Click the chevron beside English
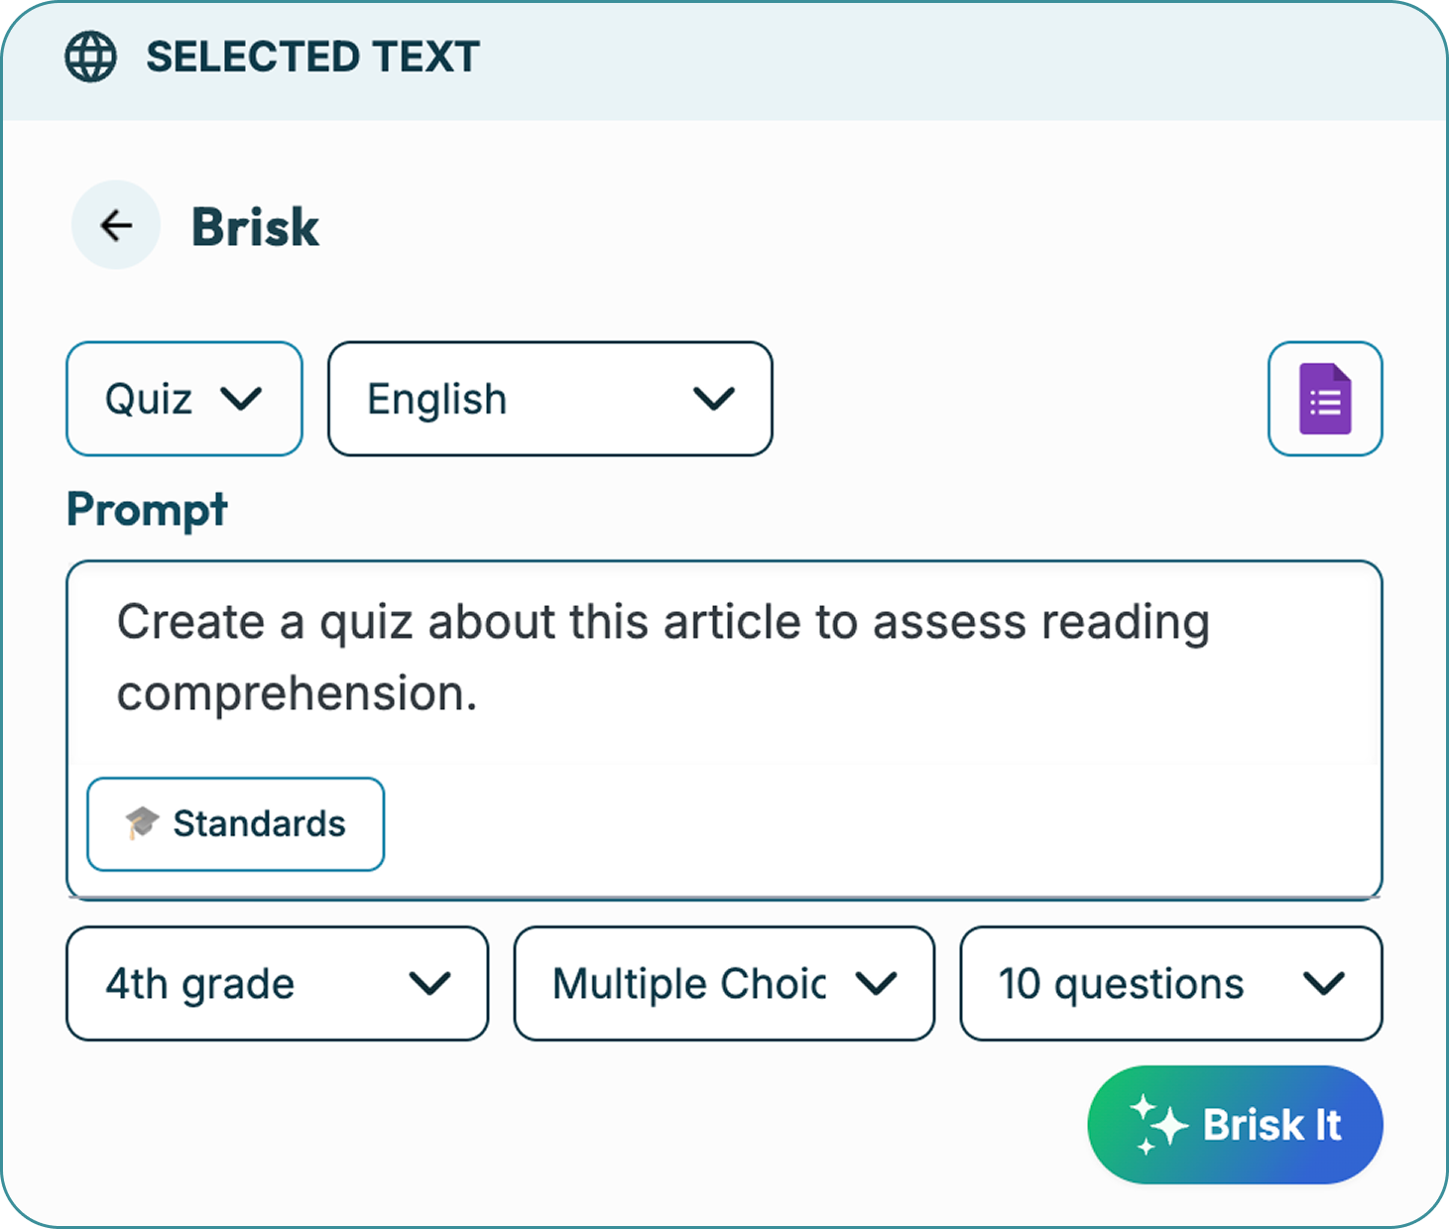Screen dimensions: 1449x1229 tap(713, 399)
